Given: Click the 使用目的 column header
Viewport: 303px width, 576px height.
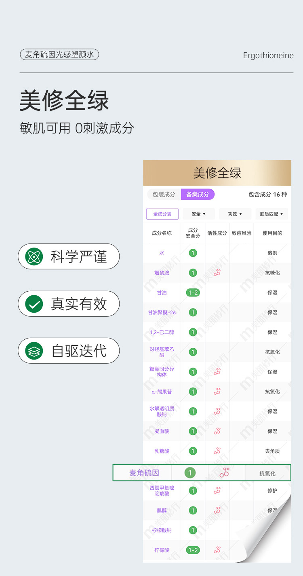Looking at the screenshot, I should coord(272,233).
